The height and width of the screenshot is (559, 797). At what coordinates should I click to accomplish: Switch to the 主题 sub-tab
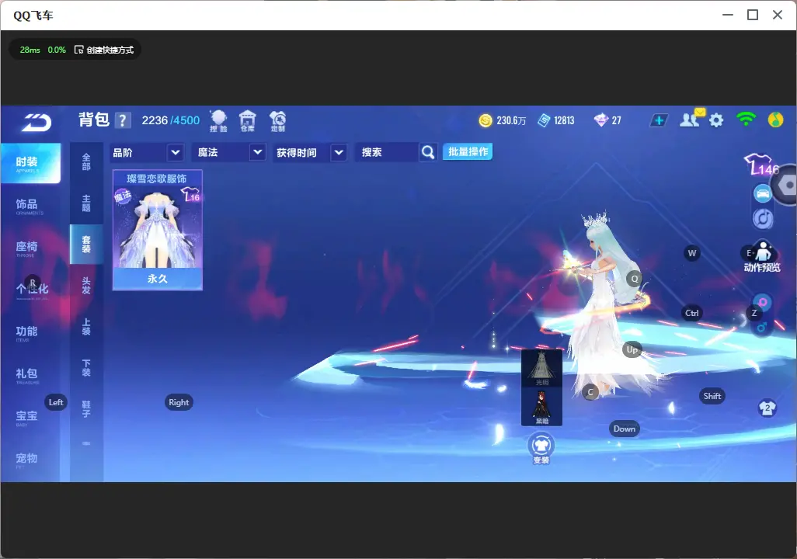pos(86,203)
